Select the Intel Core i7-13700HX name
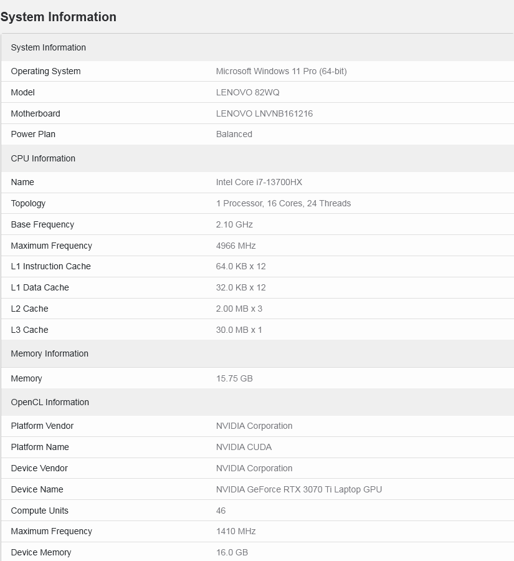Viewport: 514px width, 561px height. coord(259,182)
